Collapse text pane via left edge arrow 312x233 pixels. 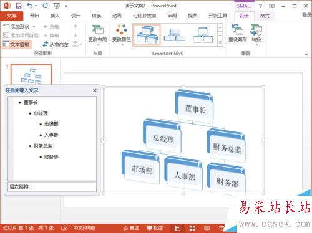(104, 140)
